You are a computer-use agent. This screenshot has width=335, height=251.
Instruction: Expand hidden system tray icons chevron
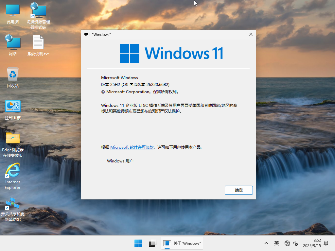pos(266,243)
